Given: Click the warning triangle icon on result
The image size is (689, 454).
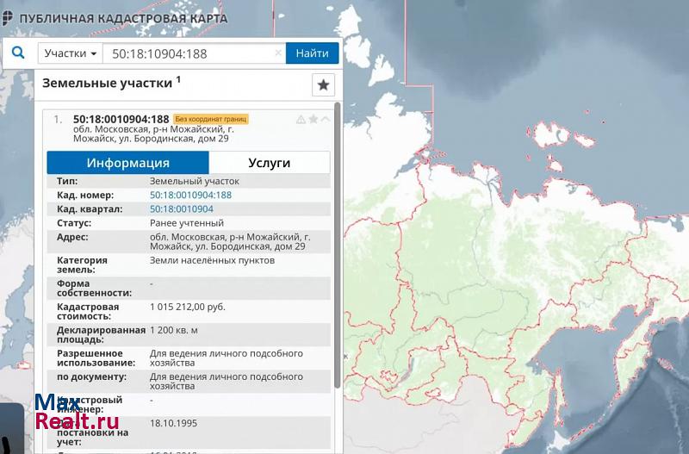Looking at the screenshot, I should tap(301, 120).
